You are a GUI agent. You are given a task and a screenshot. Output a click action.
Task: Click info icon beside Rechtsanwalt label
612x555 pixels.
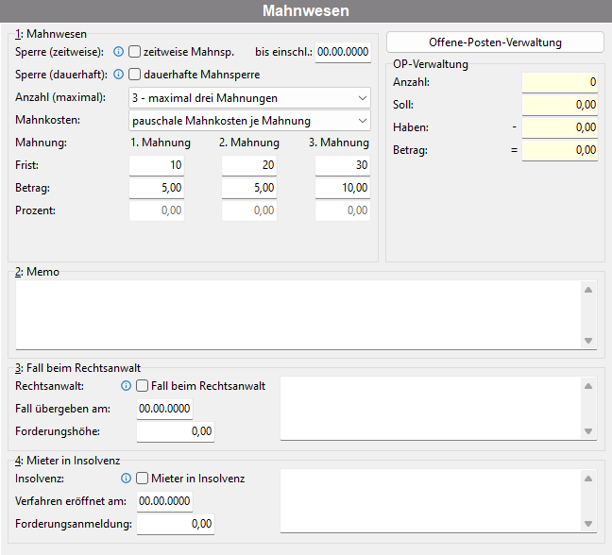click(126, 386)
